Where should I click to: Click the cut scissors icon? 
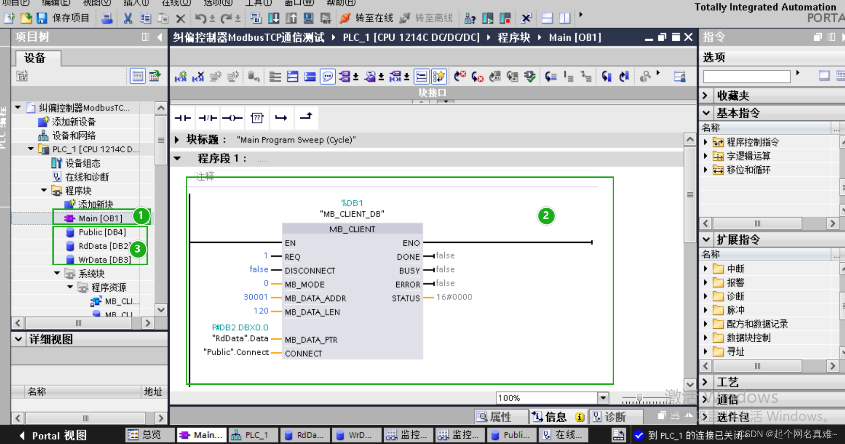tap(128, 18)
